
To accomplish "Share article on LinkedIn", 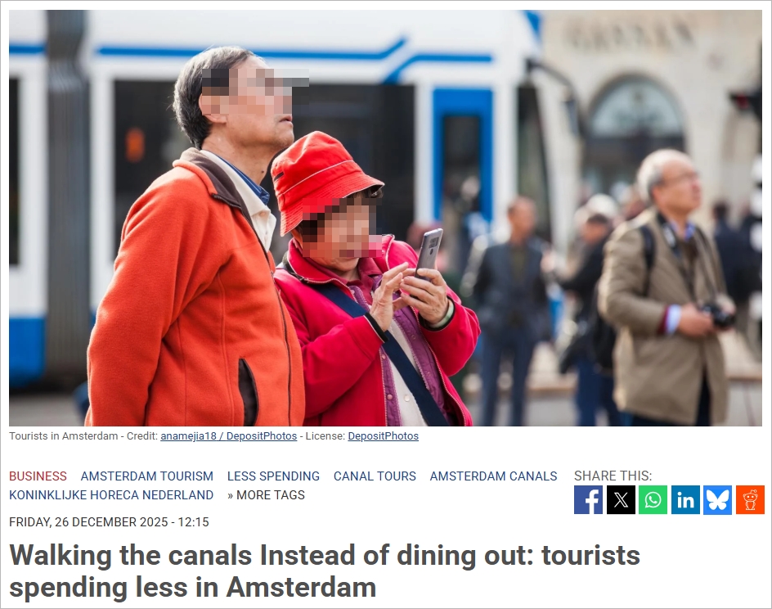I will [x=685, y=499].
